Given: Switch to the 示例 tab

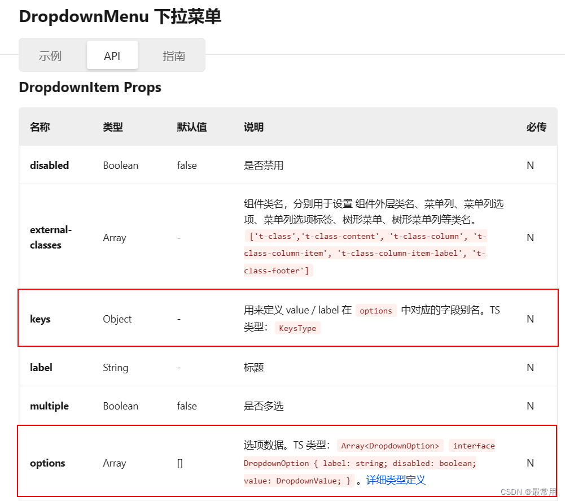Looking at the screenshot, I should tap(51, 55).
